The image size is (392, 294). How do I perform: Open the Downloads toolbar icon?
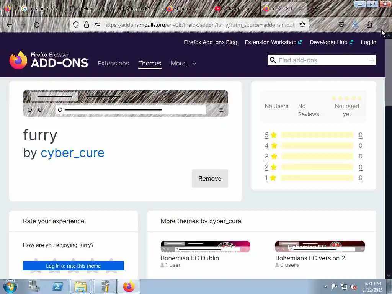pyautogui.click(x=355, y=24)
